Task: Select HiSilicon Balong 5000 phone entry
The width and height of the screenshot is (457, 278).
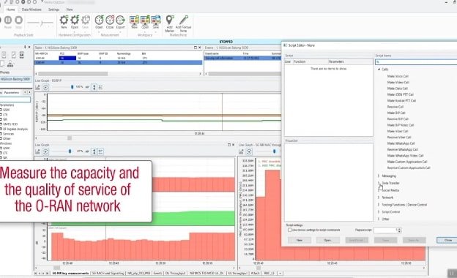Action: click(15, 79)
